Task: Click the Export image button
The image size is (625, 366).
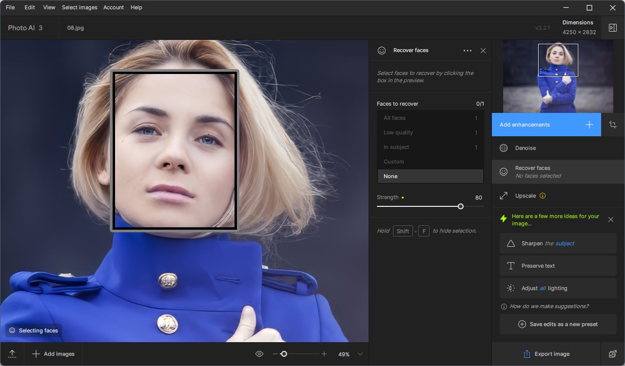Action: (546, 354)
